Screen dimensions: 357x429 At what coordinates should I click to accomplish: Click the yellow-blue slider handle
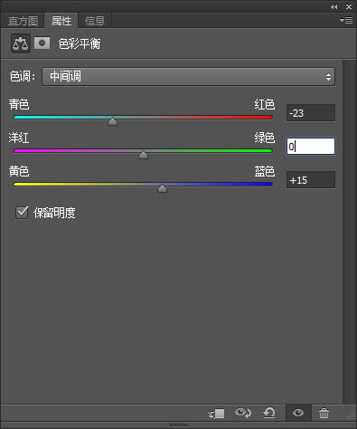[x=162, y=188]
